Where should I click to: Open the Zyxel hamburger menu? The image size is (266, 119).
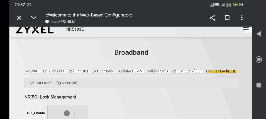click(x=246, y=29)
